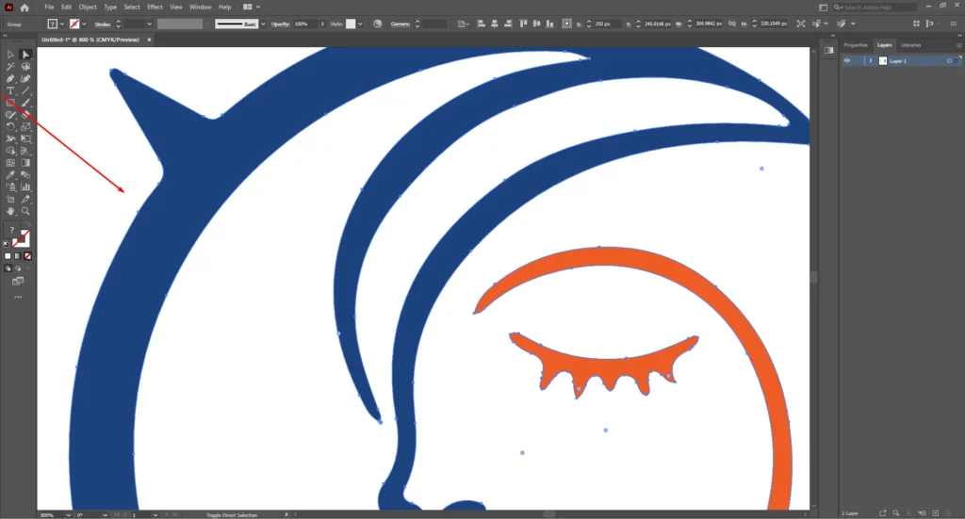Screen dimensions: 965x519
Task: Select the Symbol Sprayer tool
Action: pyautogui.click(x=10, y=187)
